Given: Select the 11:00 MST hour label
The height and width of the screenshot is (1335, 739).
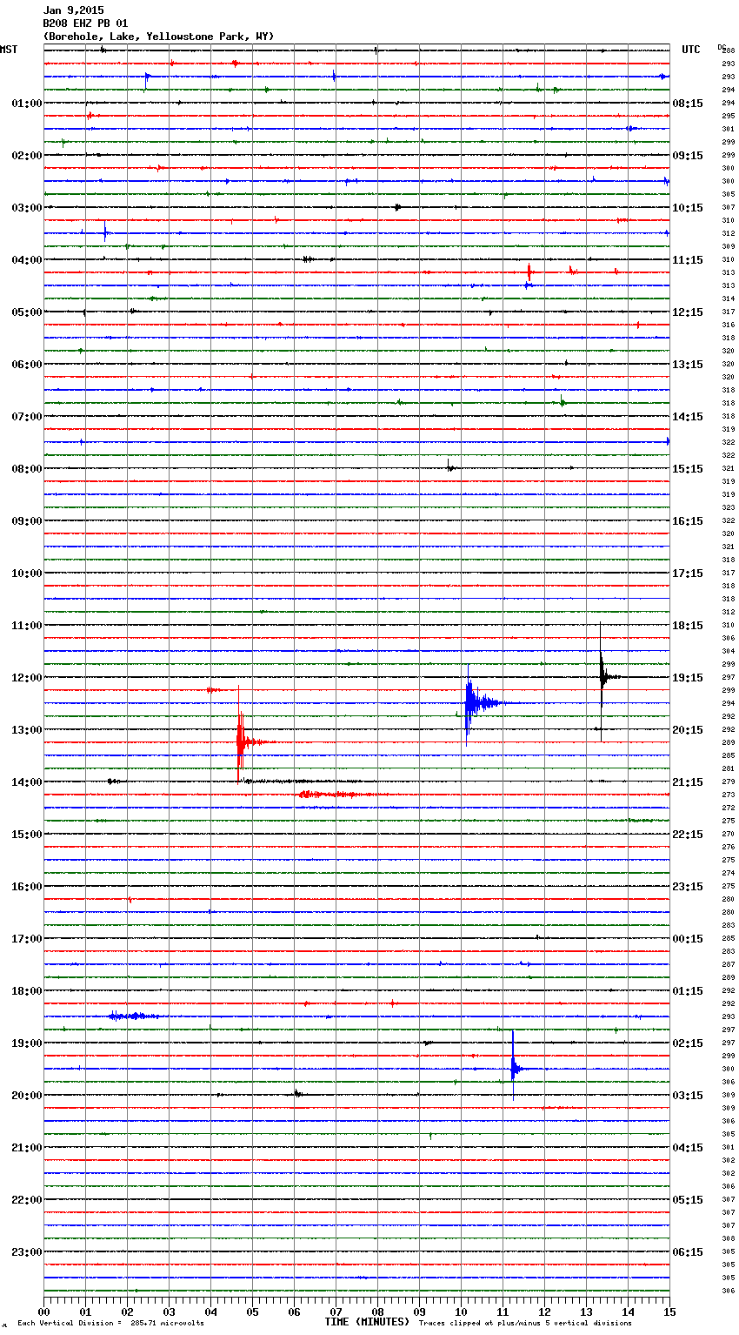Looking at the screenshot, I should (27, 626).
